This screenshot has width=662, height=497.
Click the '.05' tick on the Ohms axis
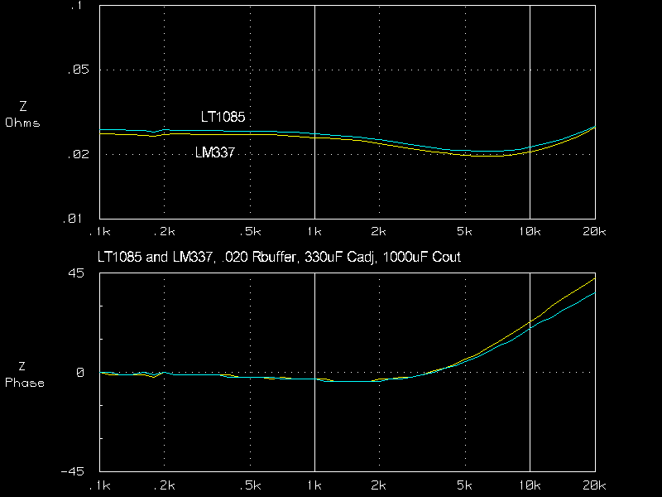tap(79, 70)
